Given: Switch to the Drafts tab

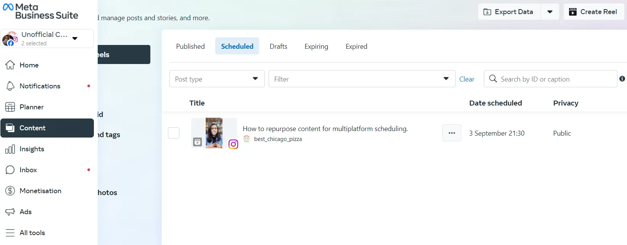Looking at the screenshot, I should (x=278, y=46).
